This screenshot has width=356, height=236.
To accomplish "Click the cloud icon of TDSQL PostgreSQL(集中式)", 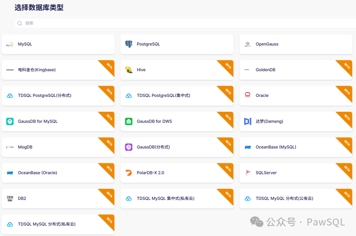I will [129, 96].
